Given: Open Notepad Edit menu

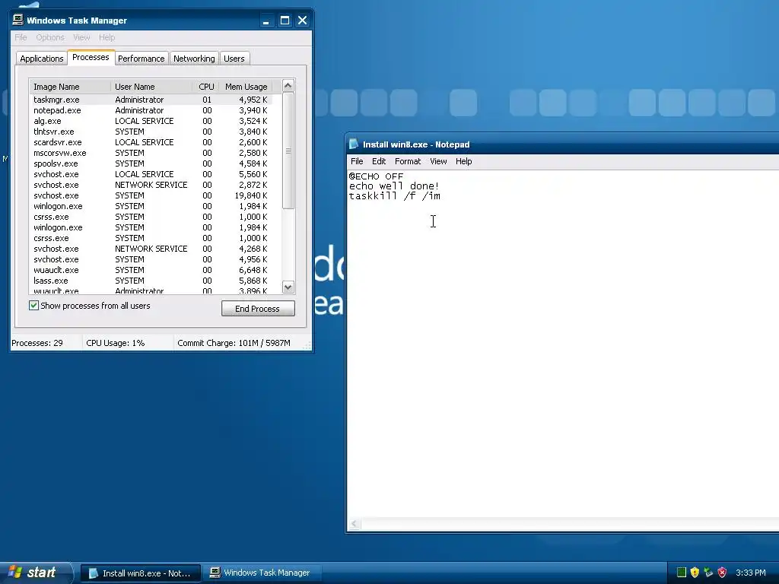Looking at the screenshot, I should (379, 161).
